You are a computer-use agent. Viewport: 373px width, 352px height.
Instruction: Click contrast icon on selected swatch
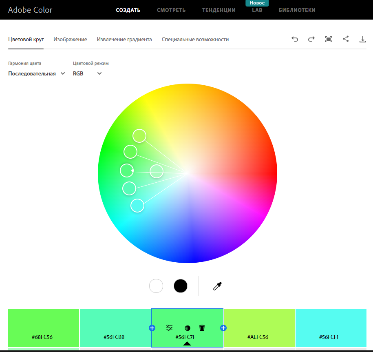(x=188, y=328)
